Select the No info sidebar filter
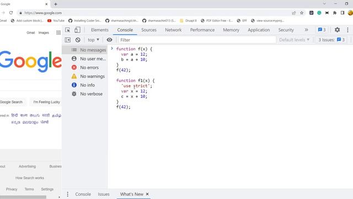 (x=85, y=85)
